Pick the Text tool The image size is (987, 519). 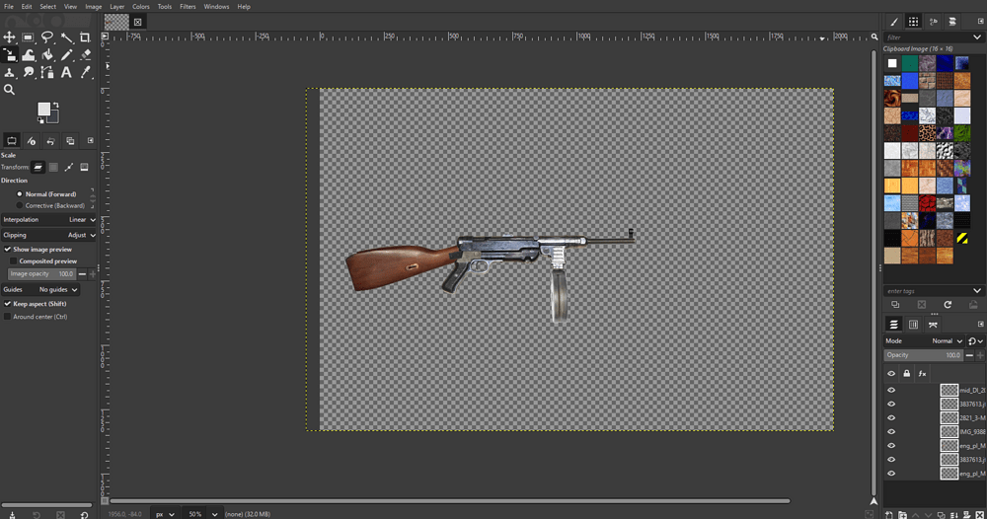66,72
